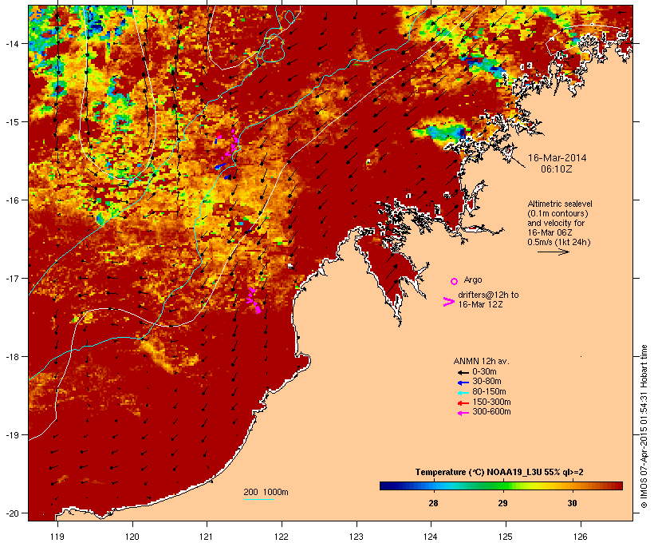
Task: Click the -20 latitude axis label
Action: (x=11, y=513)
